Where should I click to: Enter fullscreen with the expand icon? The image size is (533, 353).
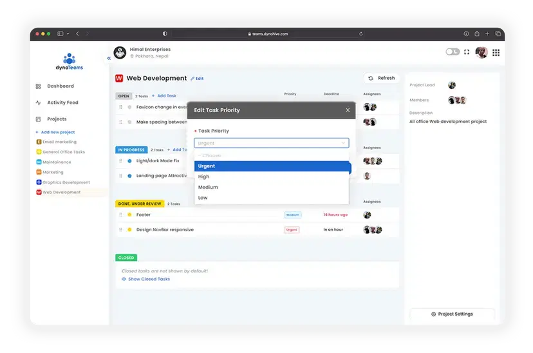[x=467, y=52]
